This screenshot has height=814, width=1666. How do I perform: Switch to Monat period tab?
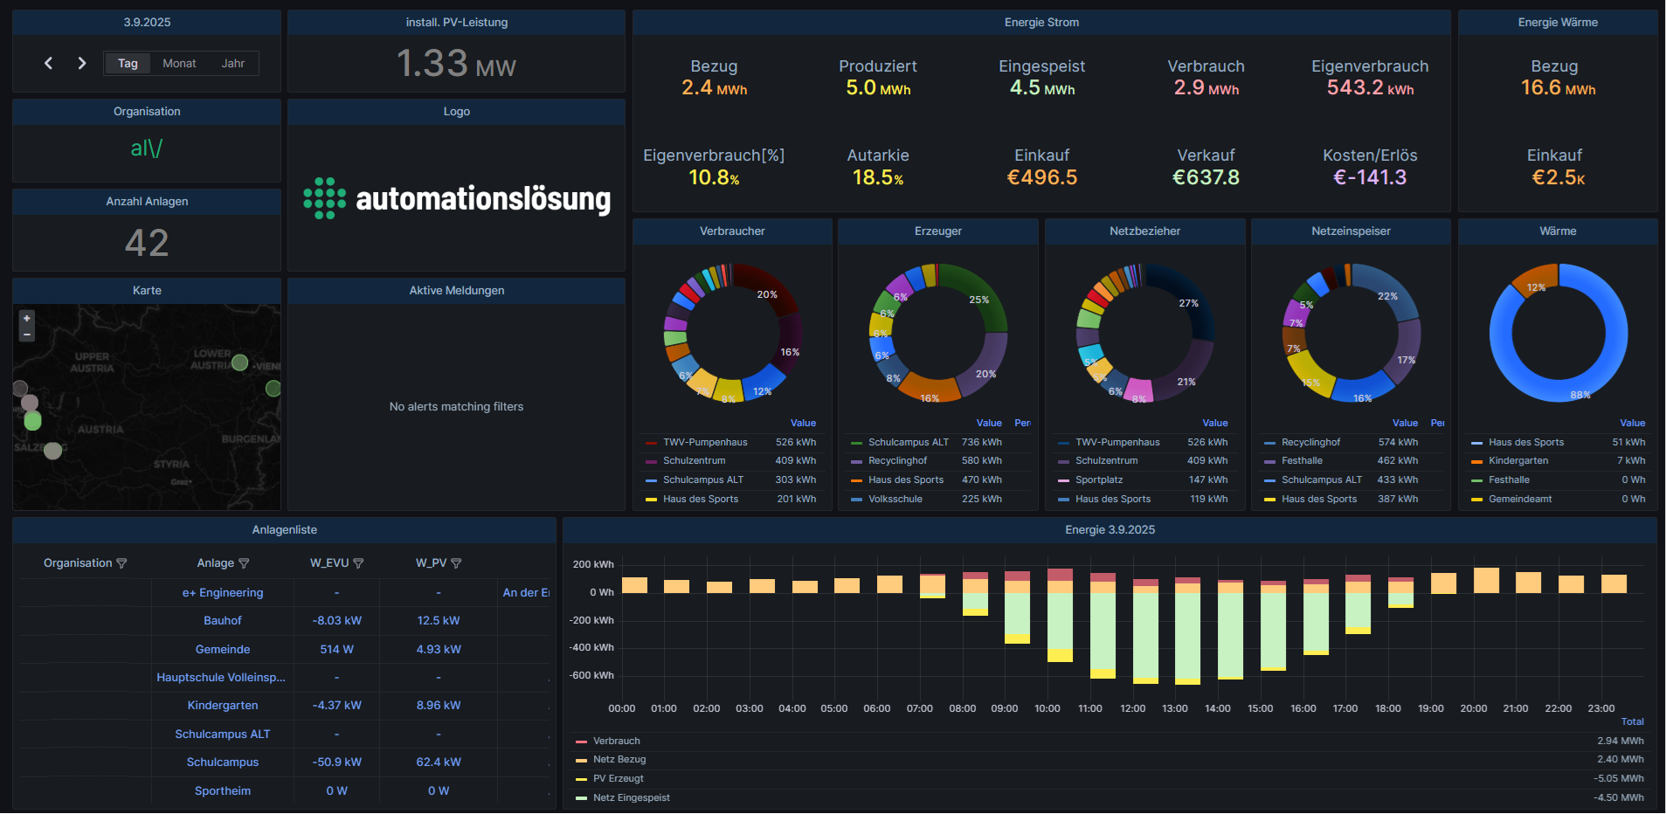[x=179, y=63]
